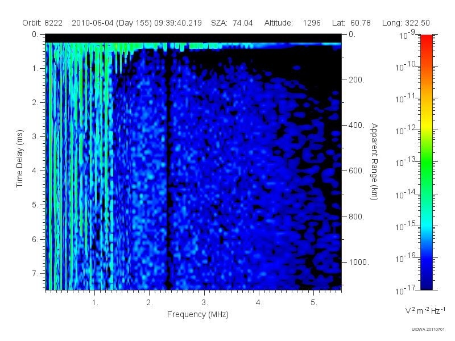Click the timestamp '09:39:40.219'

click(x=178, y=23)
